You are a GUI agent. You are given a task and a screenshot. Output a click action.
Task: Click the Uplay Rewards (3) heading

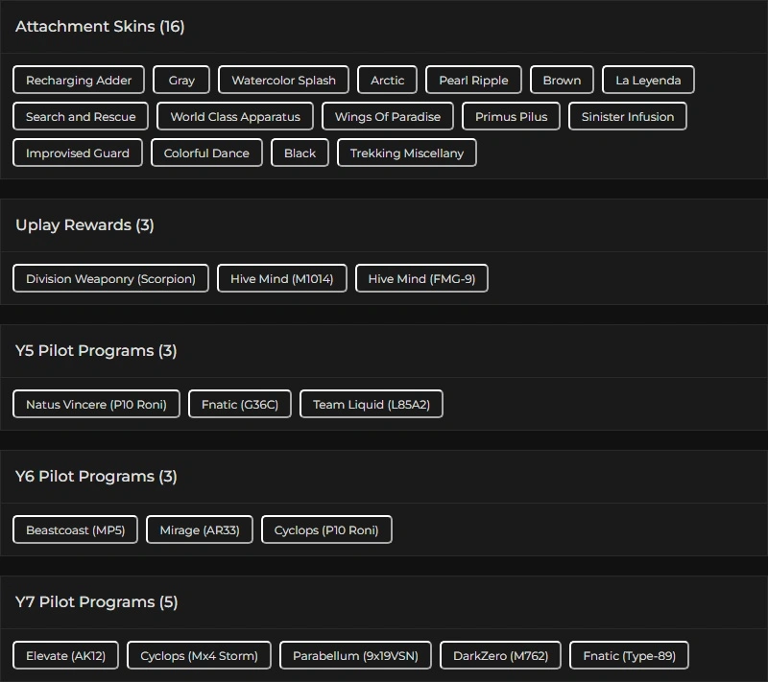84,225
